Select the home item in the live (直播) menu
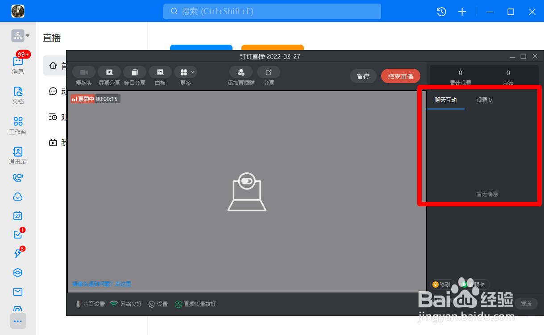 (54, 66)
